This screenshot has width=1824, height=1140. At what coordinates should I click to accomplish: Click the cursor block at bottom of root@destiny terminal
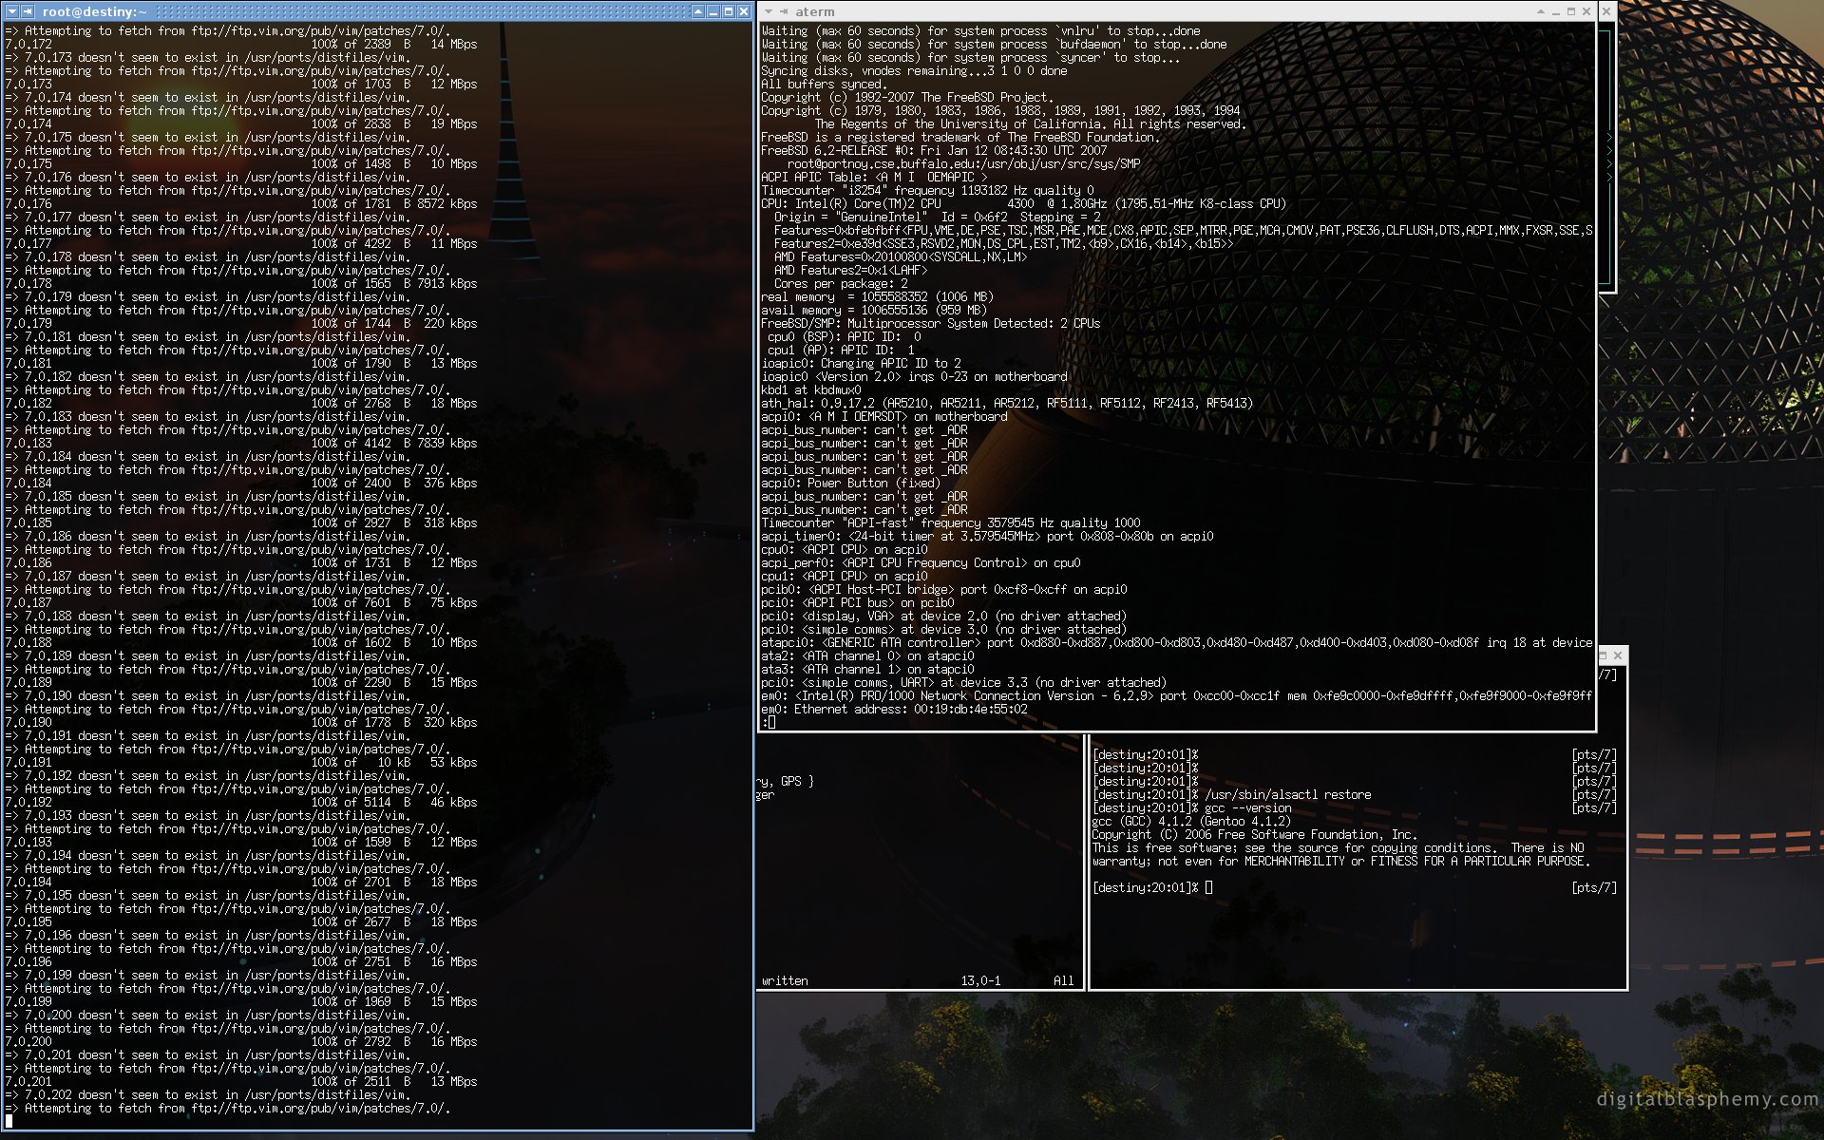9,1122
